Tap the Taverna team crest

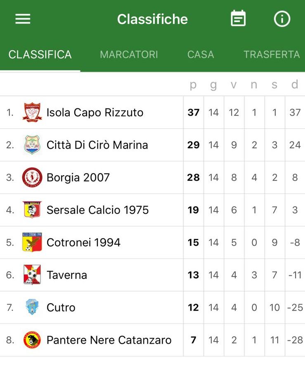[32, 275]
